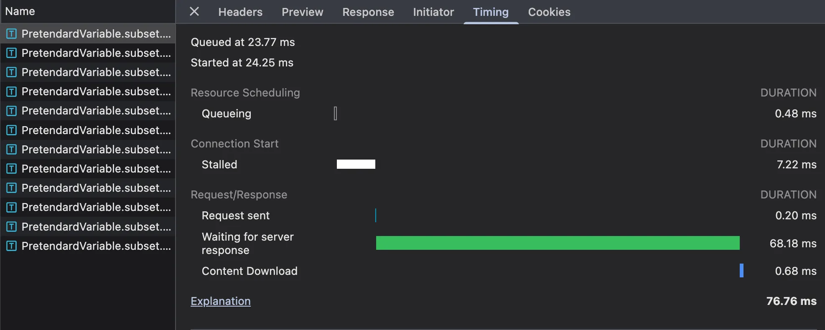Screen dimensions: 825x330
Task: Click the white Stalled timing bar
Action: (356, 164)
